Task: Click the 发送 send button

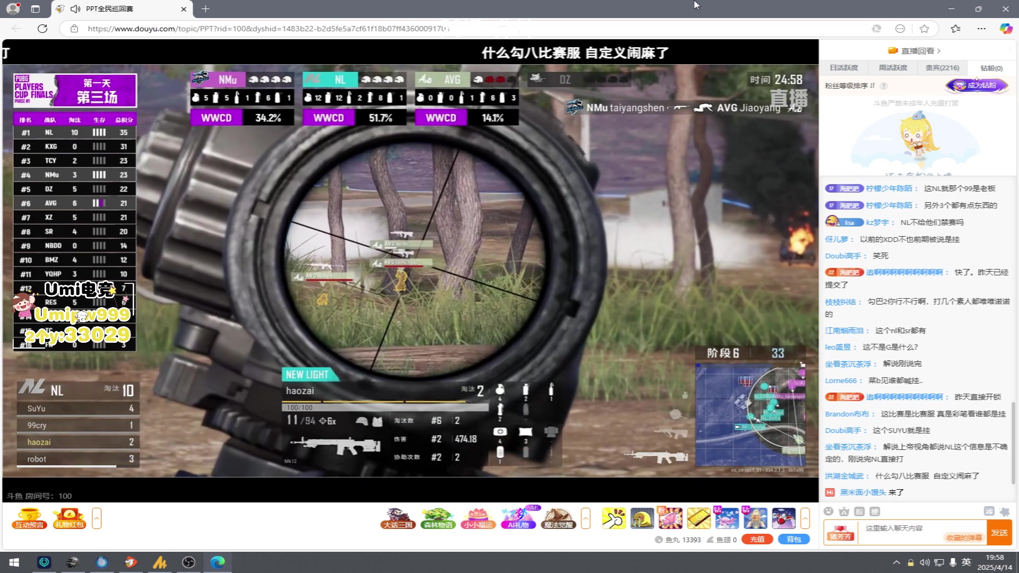Action: [x=999, y=533]
